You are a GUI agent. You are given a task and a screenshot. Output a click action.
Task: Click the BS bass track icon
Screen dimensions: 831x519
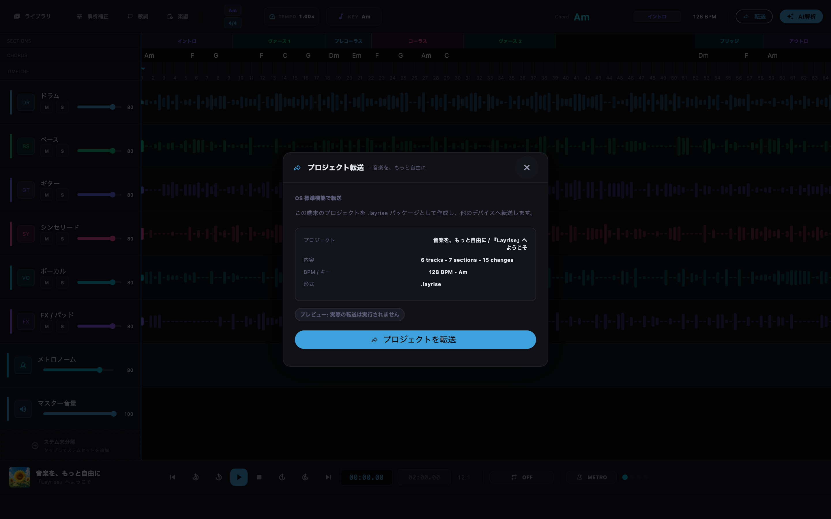click(x=26, y=146)
